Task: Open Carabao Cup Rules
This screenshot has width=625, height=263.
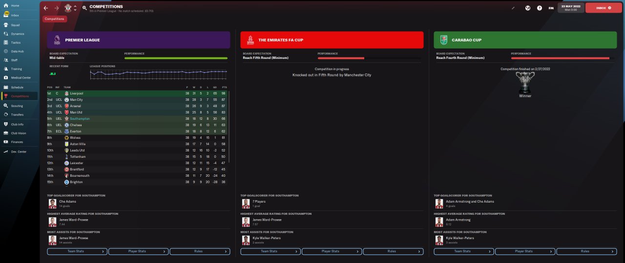Action: point(586,251)
